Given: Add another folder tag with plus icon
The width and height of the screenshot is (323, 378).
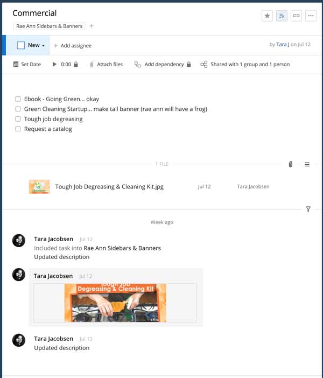Looking at the screenshot, I should coord(92,26).
